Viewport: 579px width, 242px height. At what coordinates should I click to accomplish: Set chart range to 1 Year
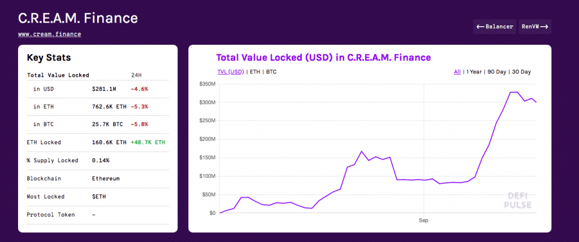(475, 72)
